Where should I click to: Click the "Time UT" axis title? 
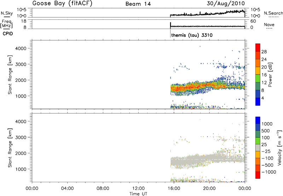(138, 194)
